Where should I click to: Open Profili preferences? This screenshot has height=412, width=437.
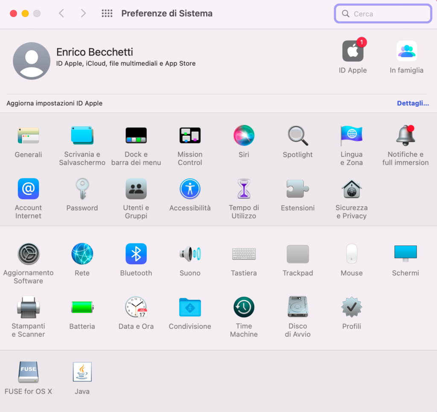352,307
